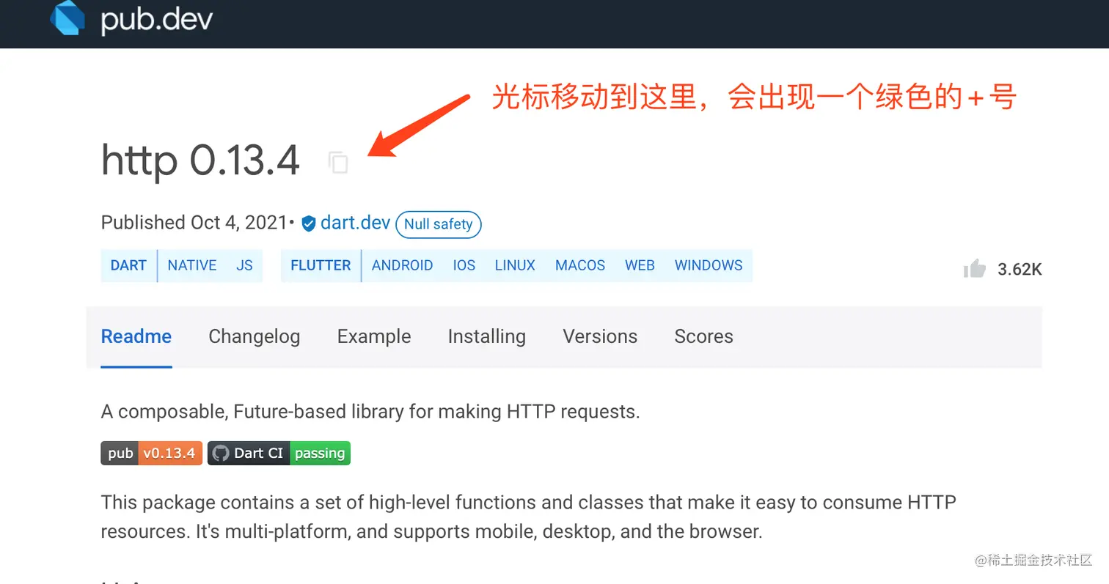Screen dimensions: 1109x584
Task: Click the GitHub Dart CI passing badge
Action: click(x=279, y=453)
